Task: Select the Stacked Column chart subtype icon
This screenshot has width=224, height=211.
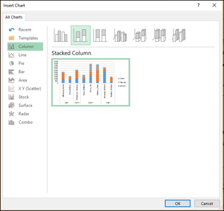Action: pyautogui.click(x=81, y=35)
